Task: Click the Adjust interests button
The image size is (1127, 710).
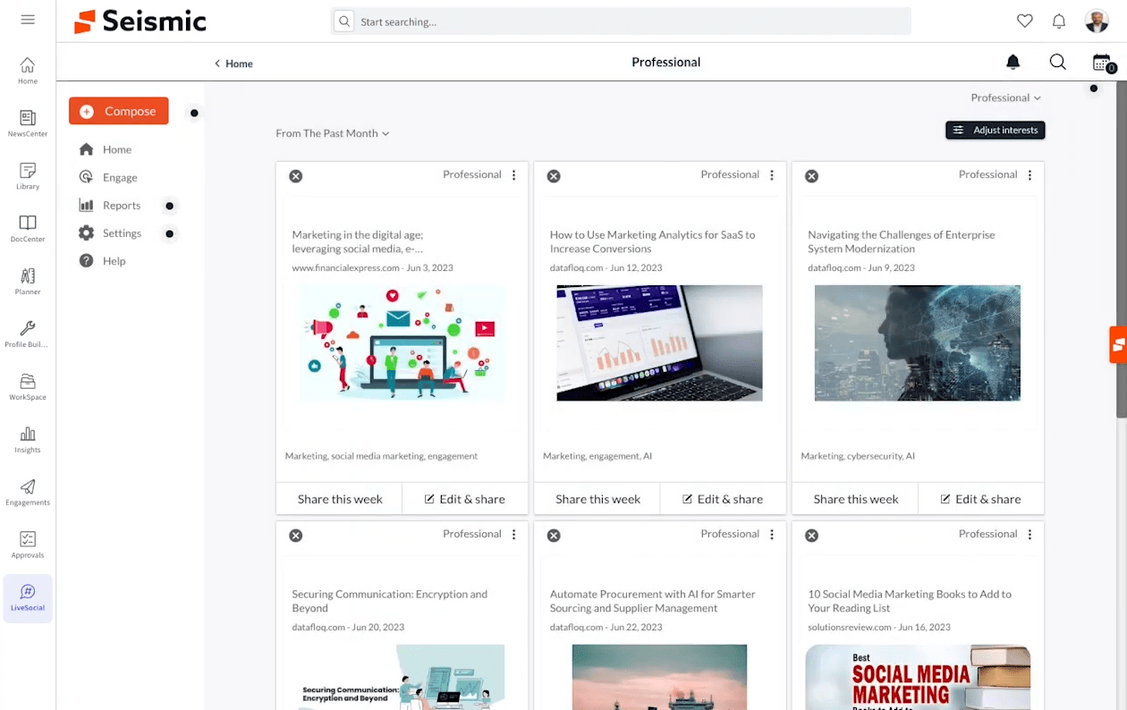Action: tap(995, 131)
